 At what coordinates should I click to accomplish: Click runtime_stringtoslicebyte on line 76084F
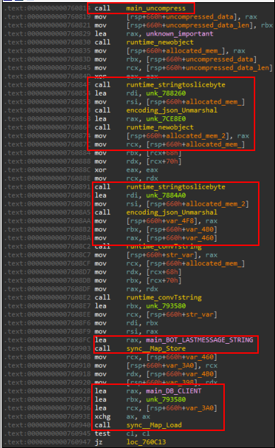point(175,85)
